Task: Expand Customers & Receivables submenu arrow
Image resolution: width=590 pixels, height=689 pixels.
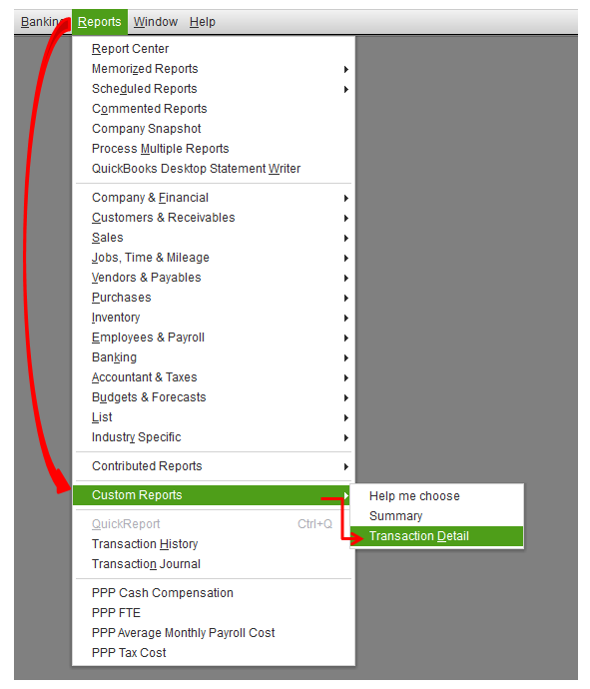Action: [x=346, y=218]
